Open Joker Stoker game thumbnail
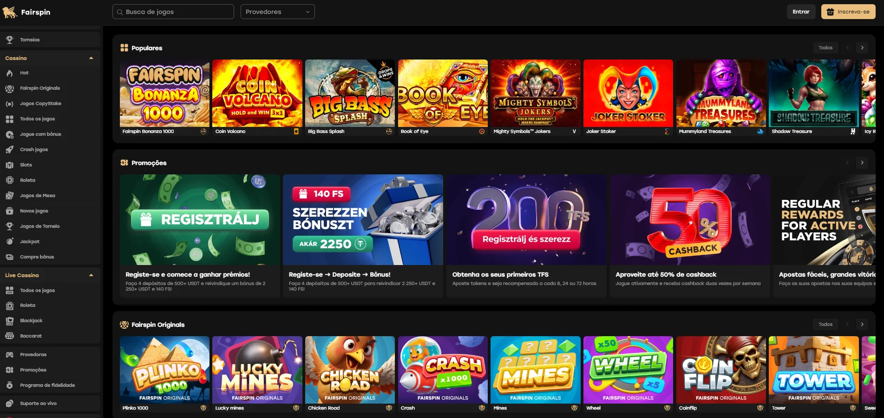This screenshot has width=884, height=418. [x=628, y=93]
